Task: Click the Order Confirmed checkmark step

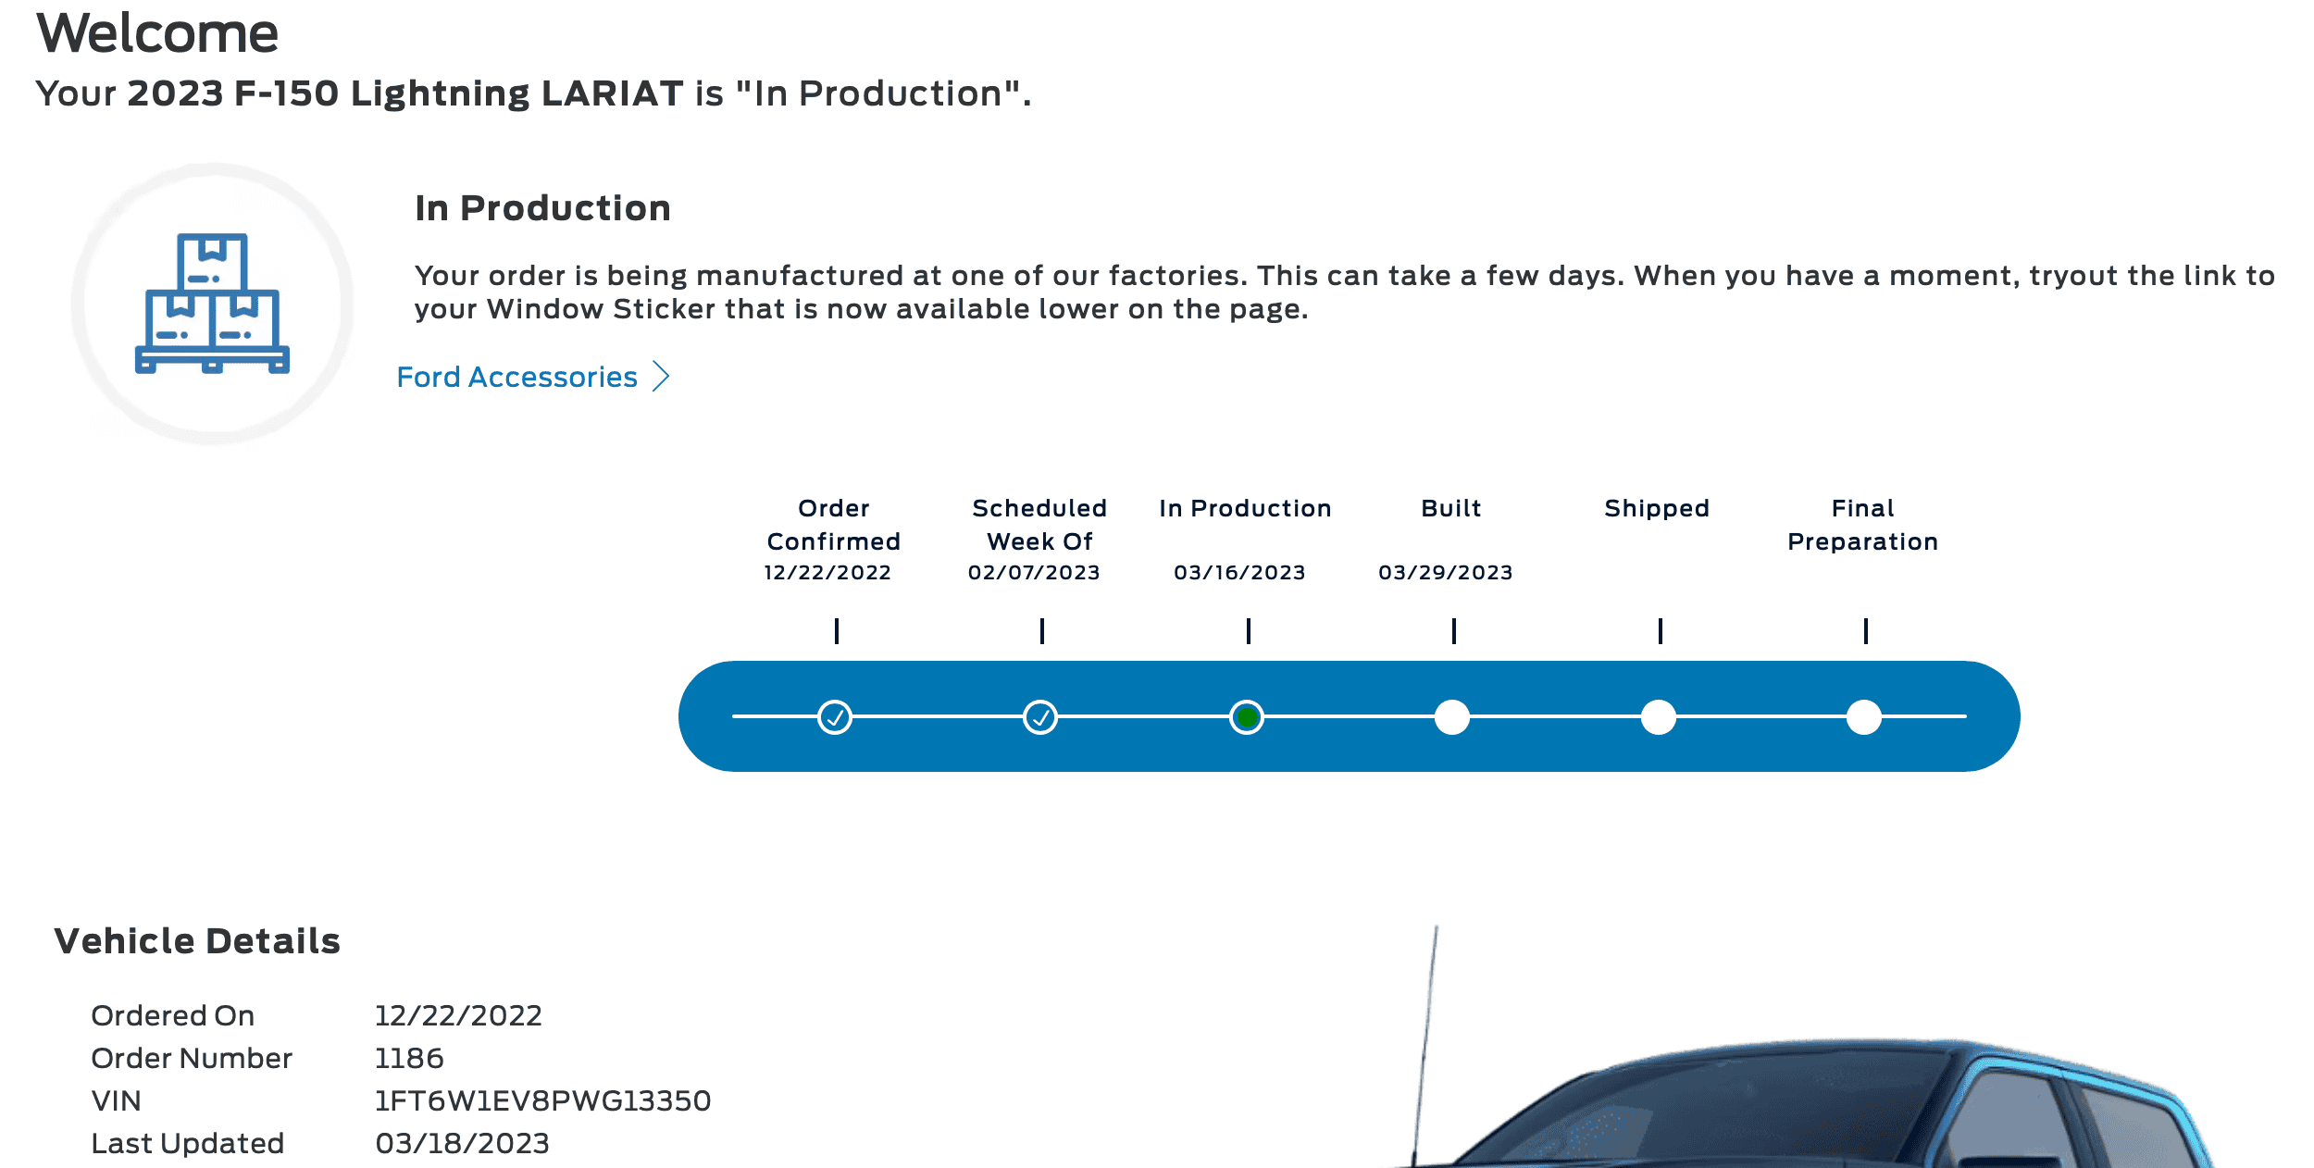Action: 835,717
